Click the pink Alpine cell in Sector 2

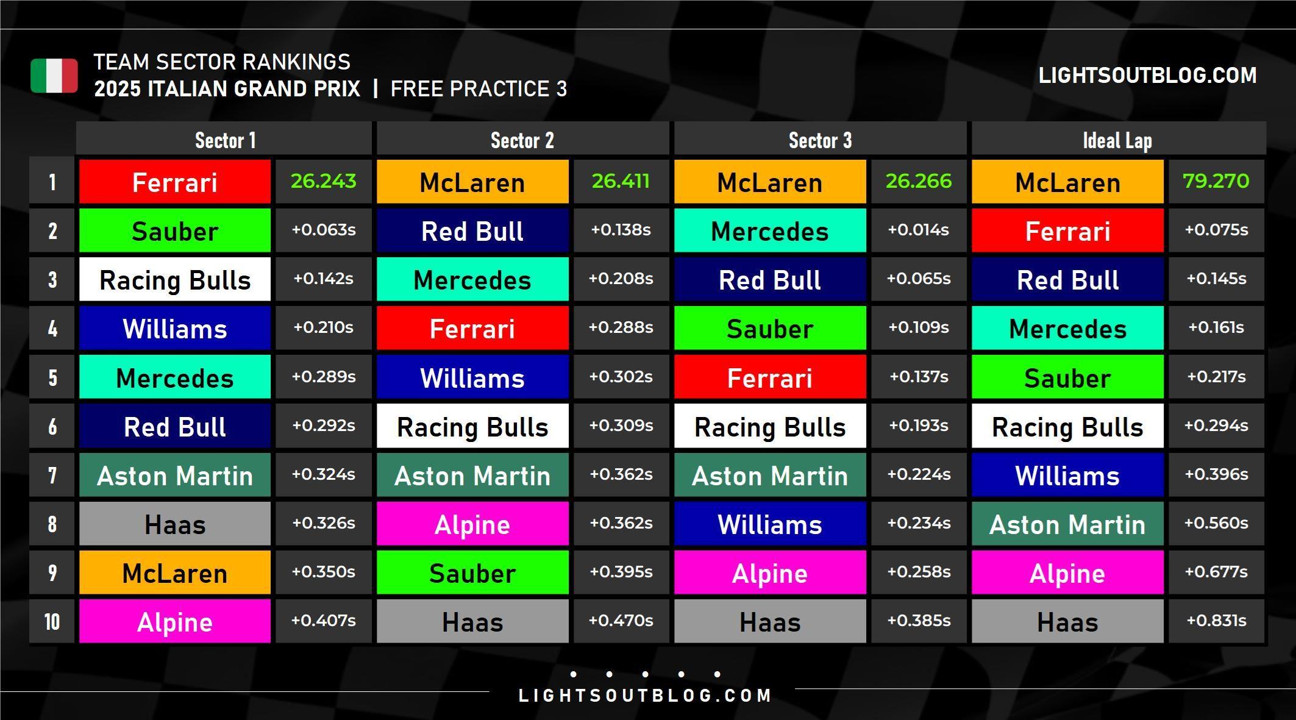[472, 524]
